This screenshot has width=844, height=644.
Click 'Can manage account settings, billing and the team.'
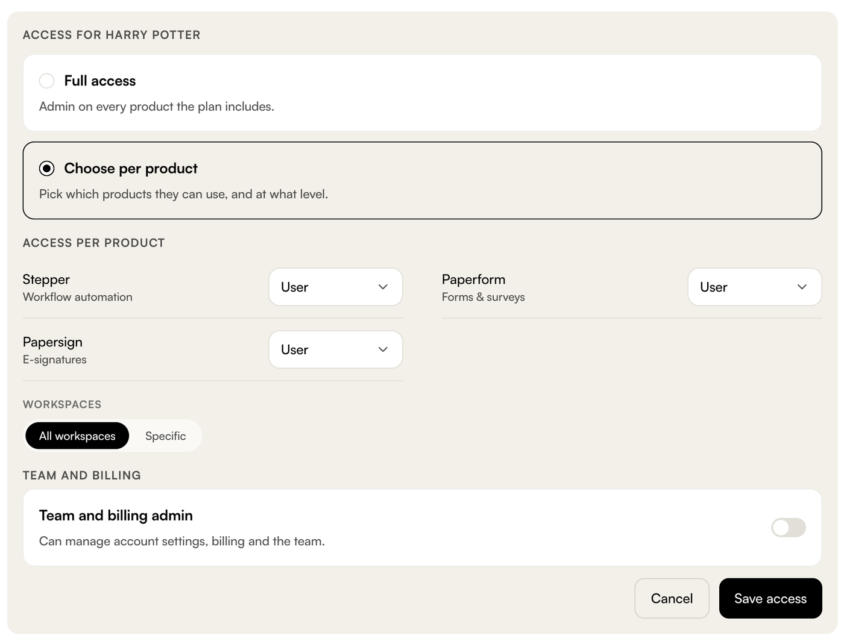coord(182,541)
